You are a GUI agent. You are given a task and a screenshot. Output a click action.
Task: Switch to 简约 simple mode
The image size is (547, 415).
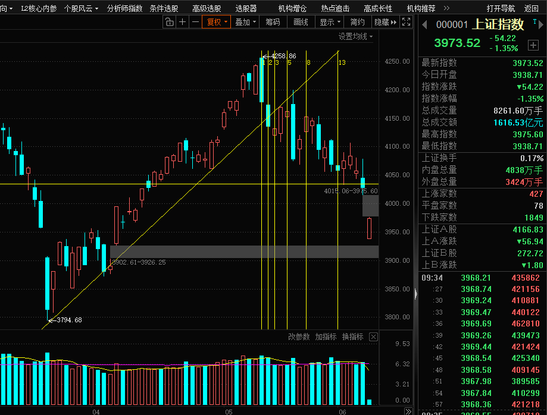point(358,23)
